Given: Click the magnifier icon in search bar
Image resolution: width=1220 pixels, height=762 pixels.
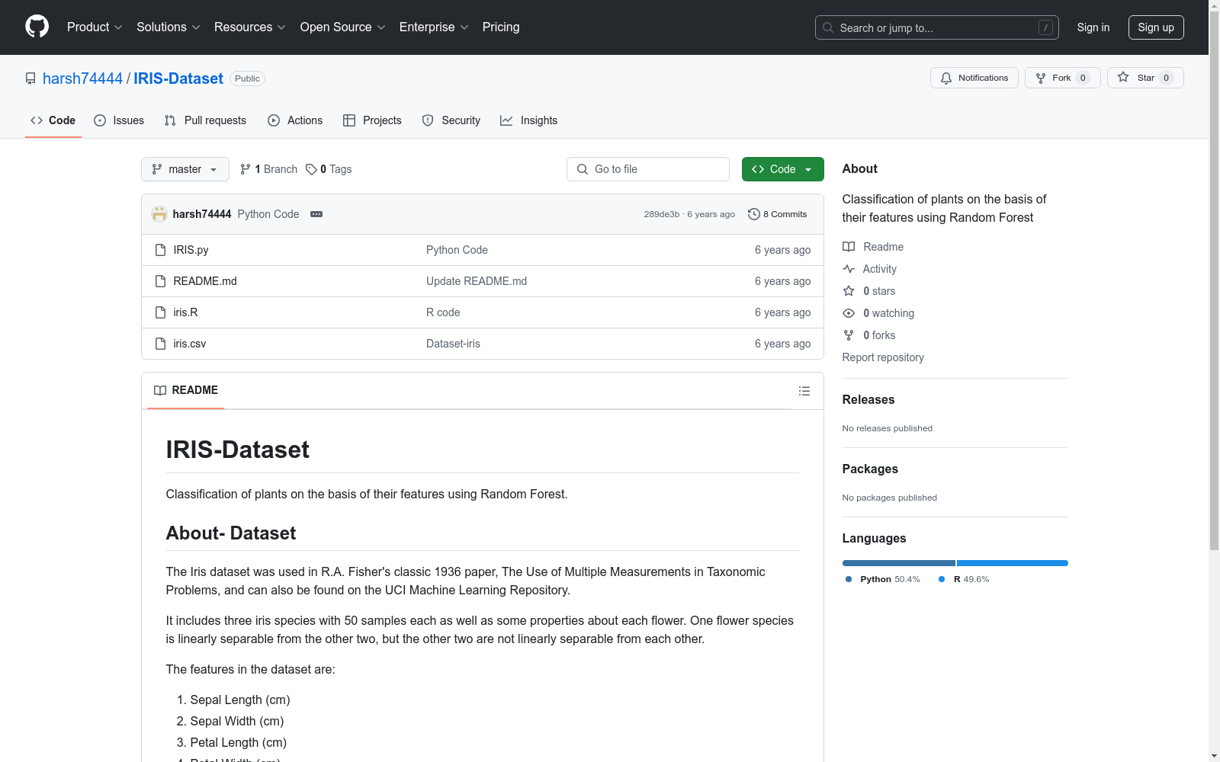Looking at the screenshot, I should click(x=828, y=27).
